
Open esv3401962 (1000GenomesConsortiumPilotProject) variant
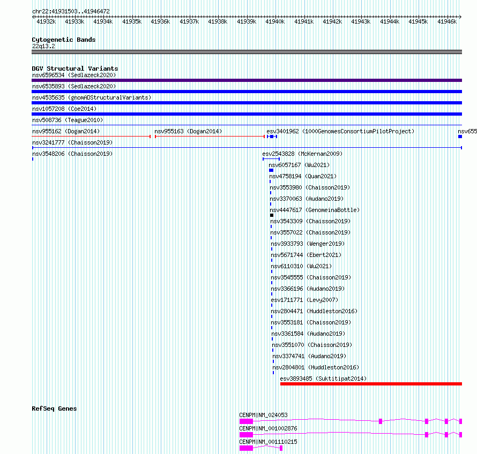point(340,131)
